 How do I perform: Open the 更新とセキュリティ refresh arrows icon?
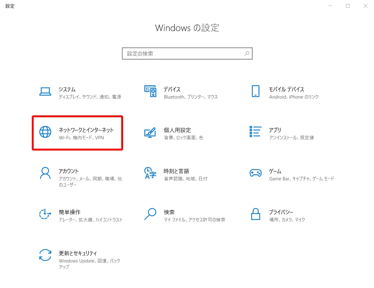[x=45, y=255]
